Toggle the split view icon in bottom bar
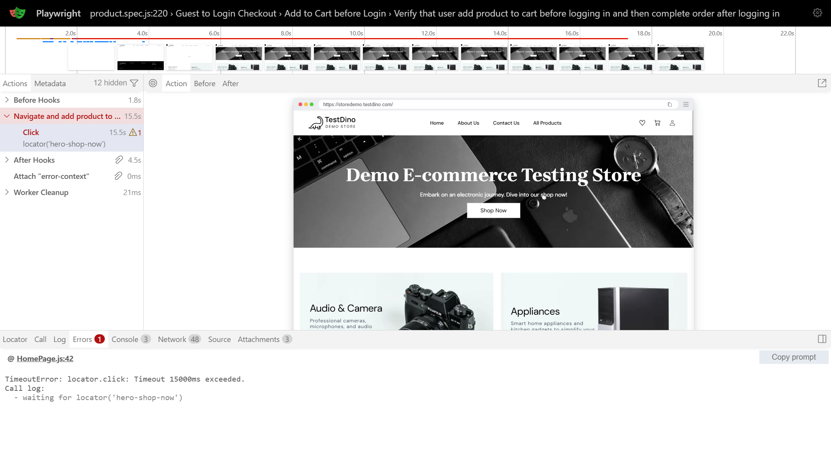 pos(822,339)
